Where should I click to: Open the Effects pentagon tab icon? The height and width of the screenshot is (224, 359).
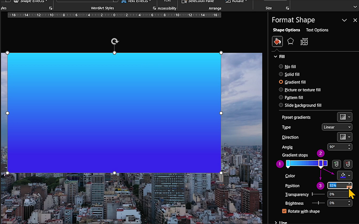290,42
